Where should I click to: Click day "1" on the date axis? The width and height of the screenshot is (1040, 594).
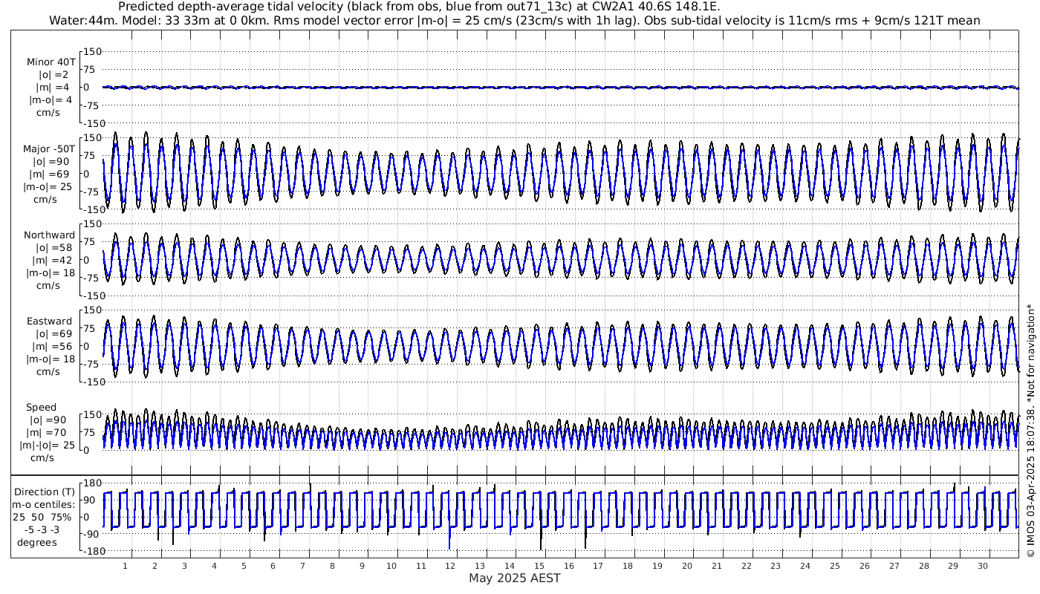click(126, 566)
